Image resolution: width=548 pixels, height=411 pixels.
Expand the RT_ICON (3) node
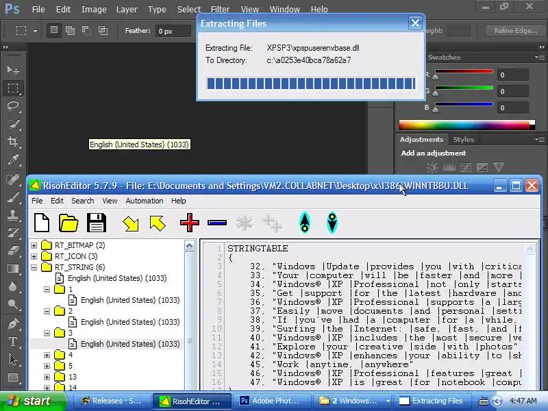point(34,256)
